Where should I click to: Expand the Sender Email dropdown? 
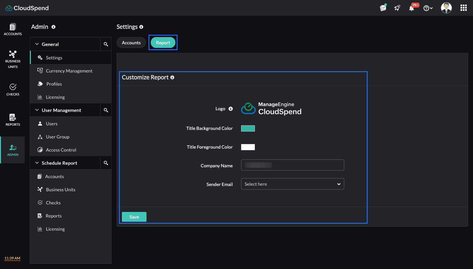coord(292,184)
